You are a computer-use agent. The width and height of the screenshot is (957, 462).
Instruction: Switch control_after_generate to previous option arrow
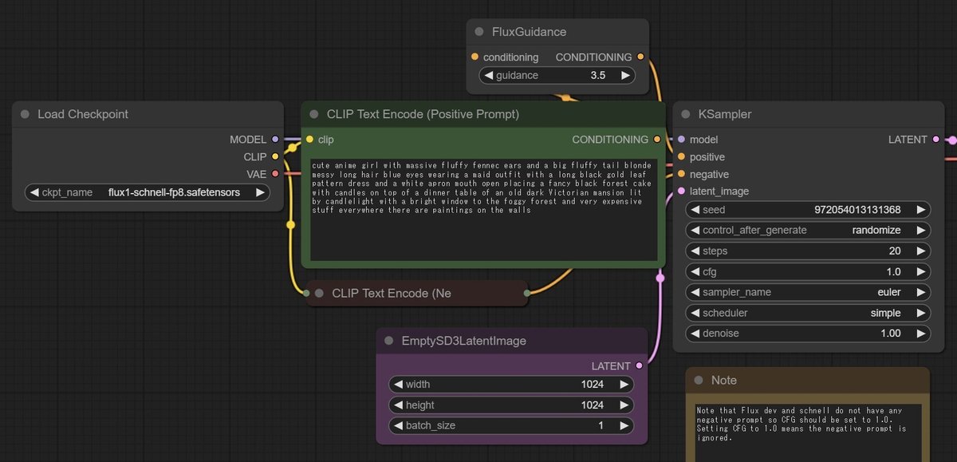695,230
